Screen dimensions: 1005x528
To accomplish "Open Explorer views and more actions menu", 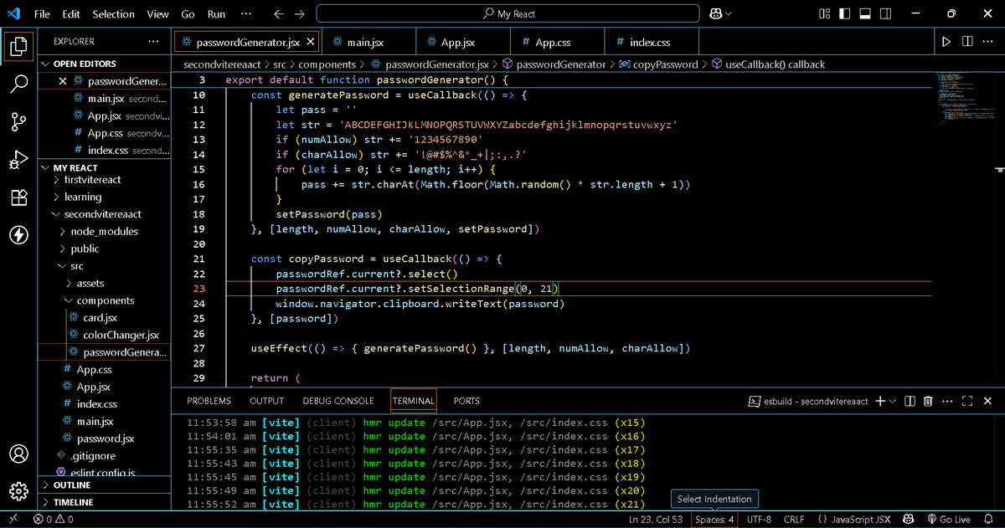I will [x=153, y=41].
